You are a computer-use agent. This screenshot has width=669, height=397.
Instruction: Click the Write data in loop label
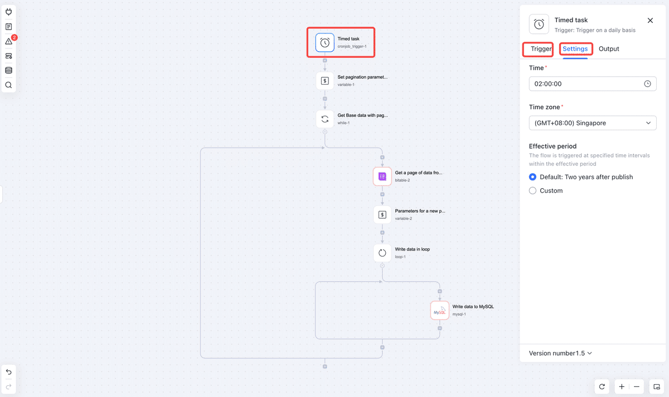click(413, 249)
